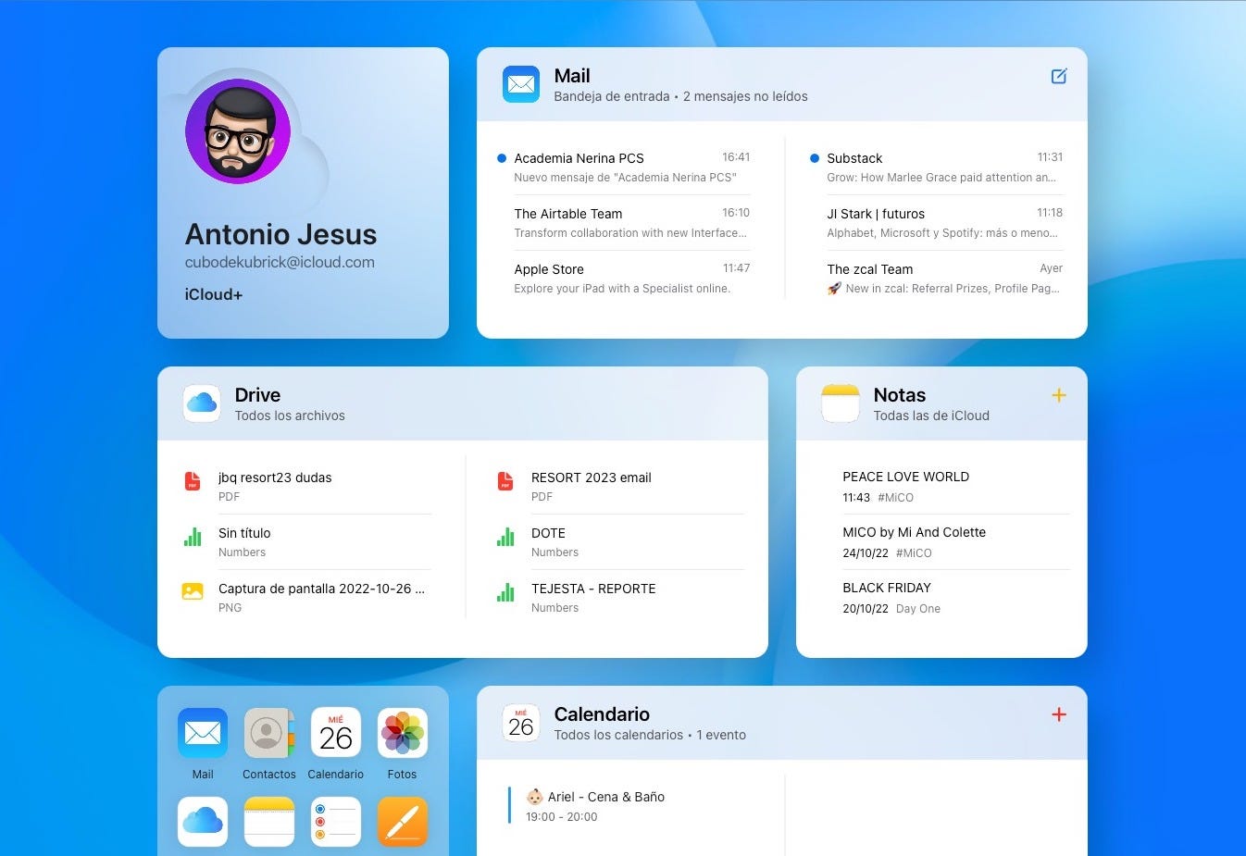Click the Drive widget title
Image resolution: width=1246 pixels, height=856 pixels.
click(x=257, y=395)
